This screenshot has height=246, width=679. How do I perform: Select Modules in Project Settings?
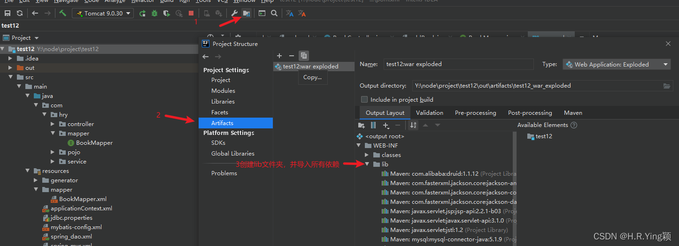[x=223, y=91]
